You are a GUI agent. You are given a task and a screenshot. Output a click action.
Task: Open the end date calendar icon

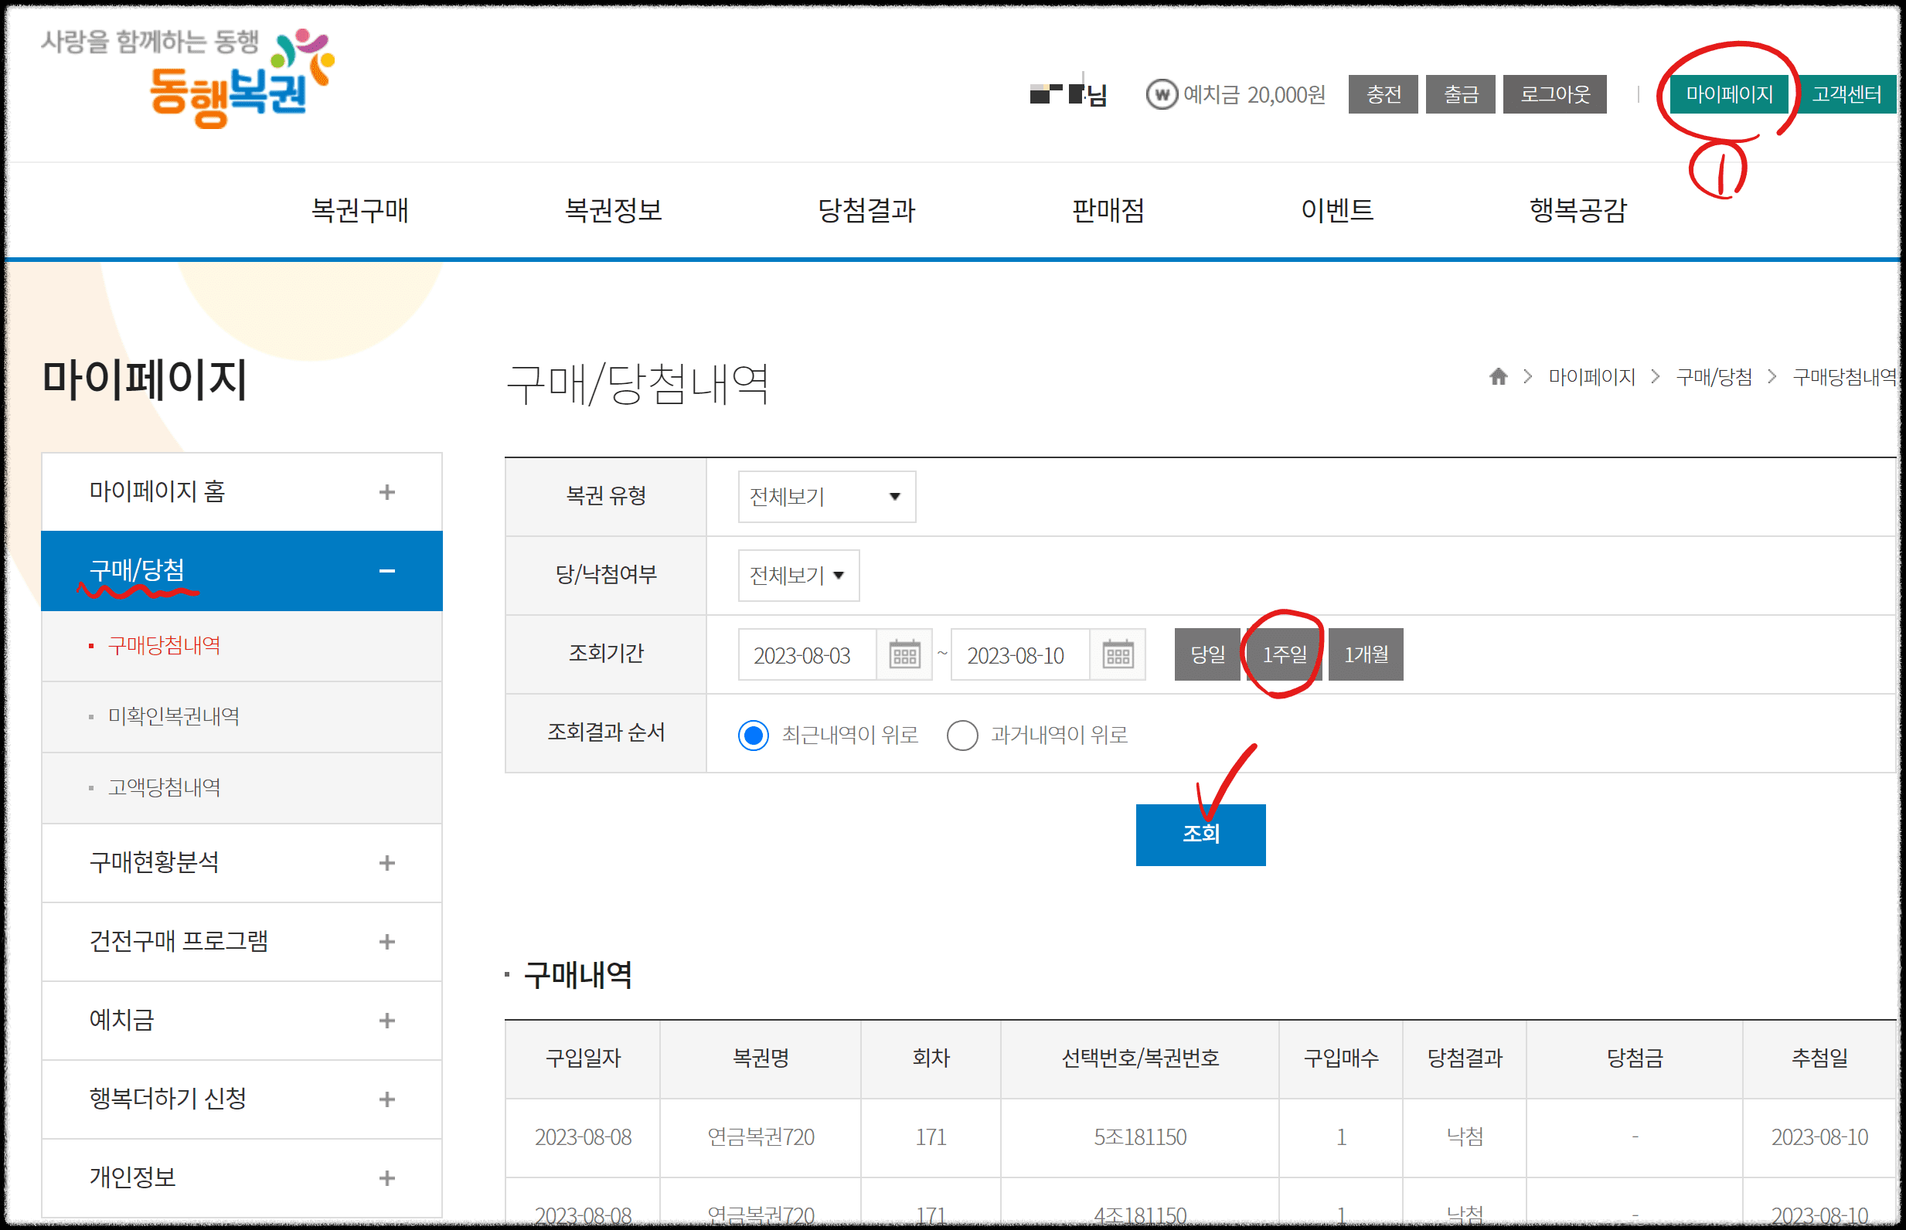click(1118, 655)
